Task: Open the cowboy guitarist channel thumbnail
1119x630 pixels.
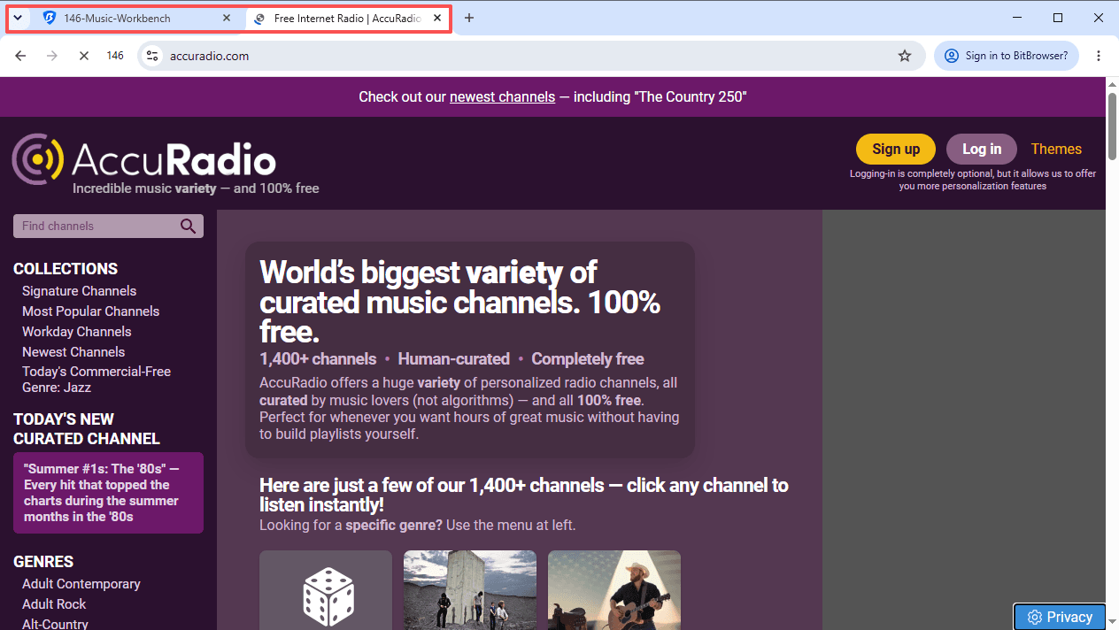Action: [x=614, y=590]
